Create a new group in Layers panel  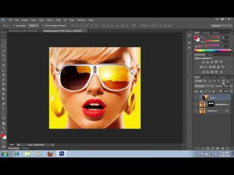click(x=217, y=148)
